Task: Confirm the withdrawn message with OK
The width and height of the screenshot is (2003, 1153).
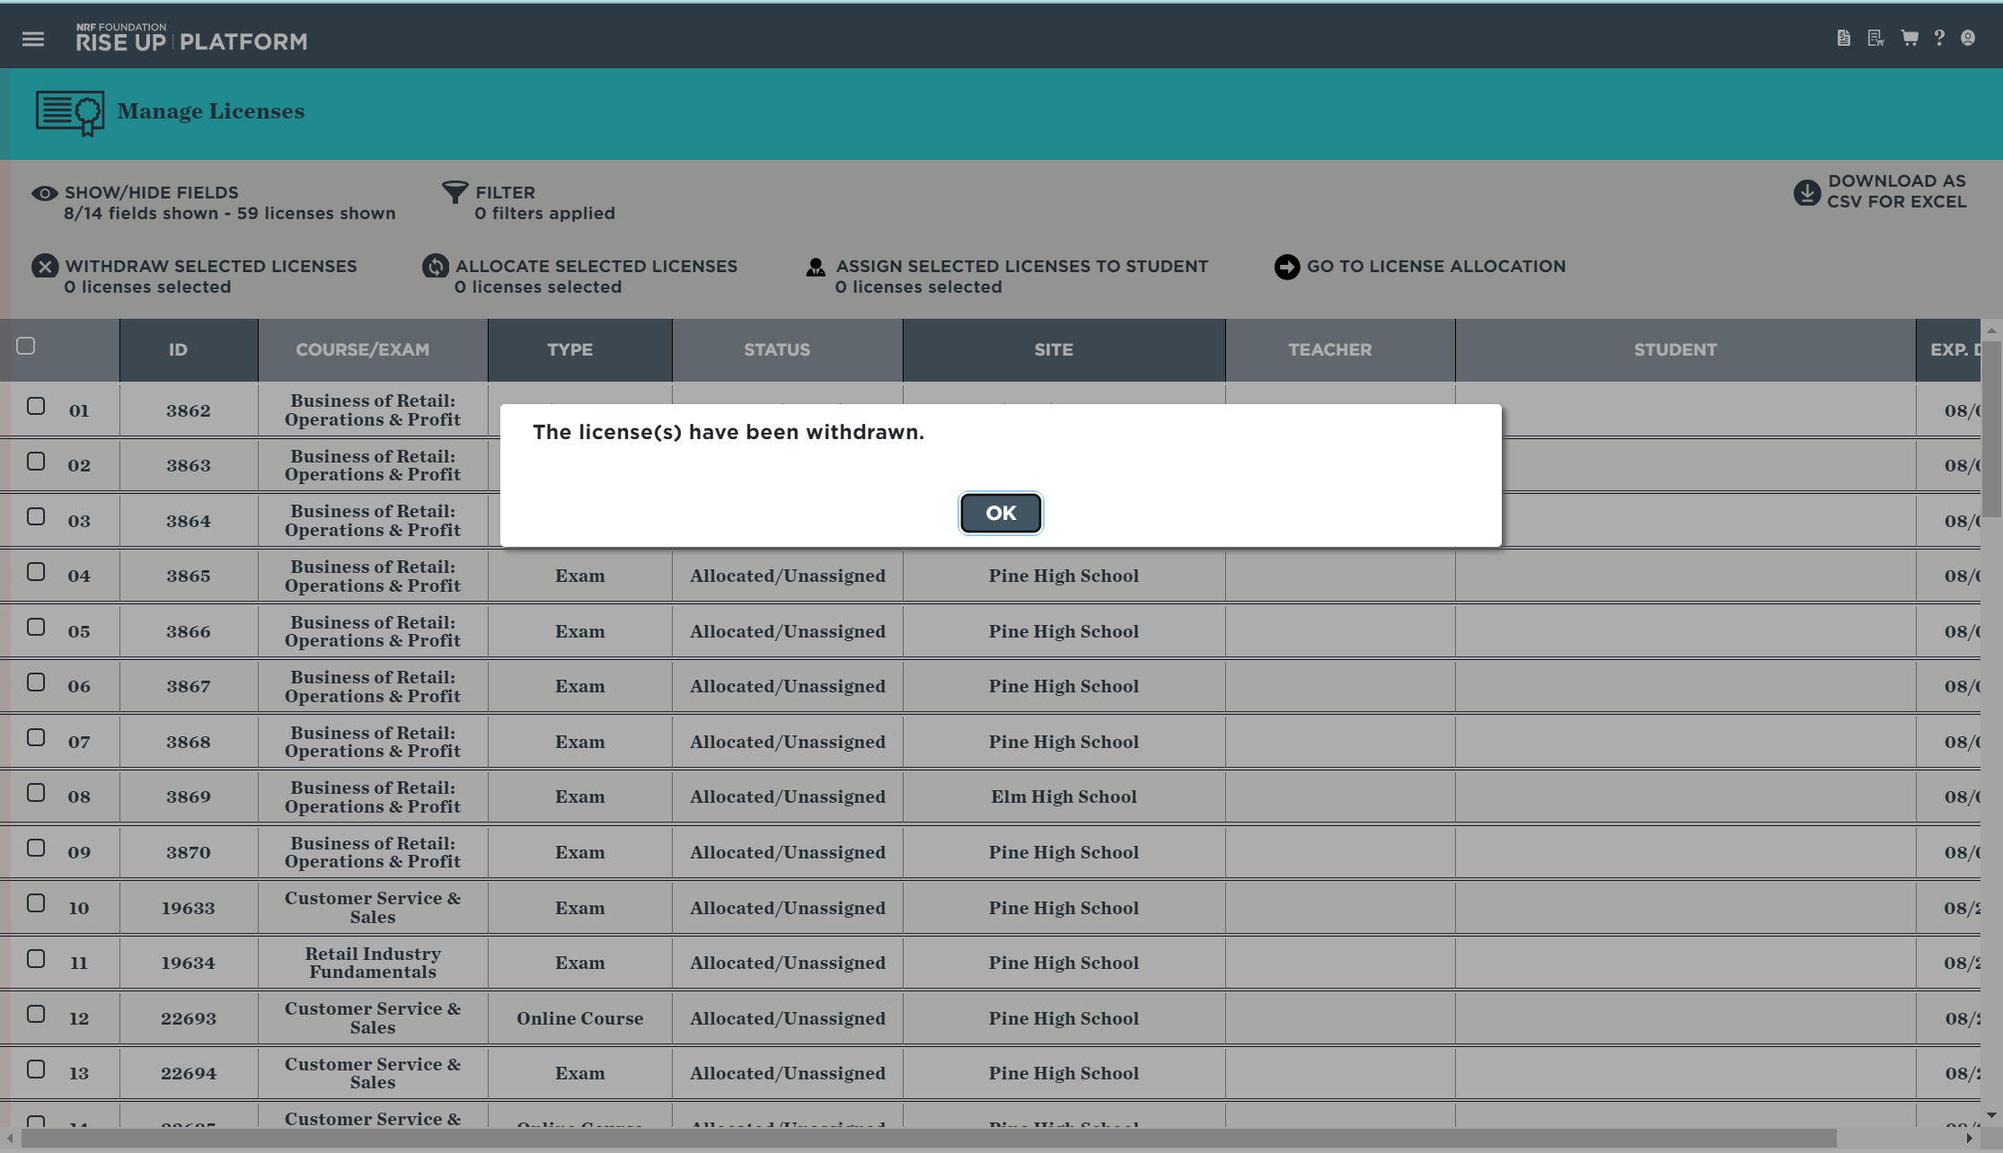Action: coord(1001,513)
